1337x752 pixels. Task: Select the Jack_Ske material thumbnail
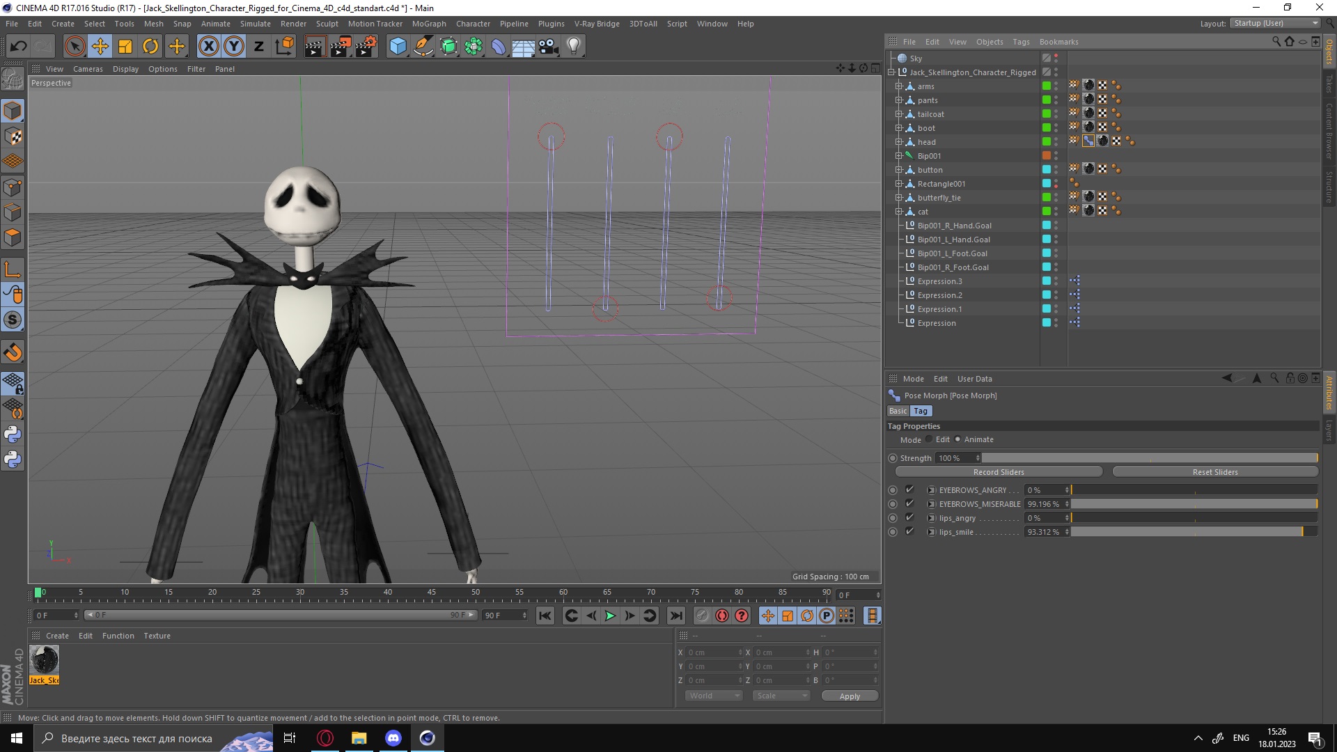click(45, 660)
